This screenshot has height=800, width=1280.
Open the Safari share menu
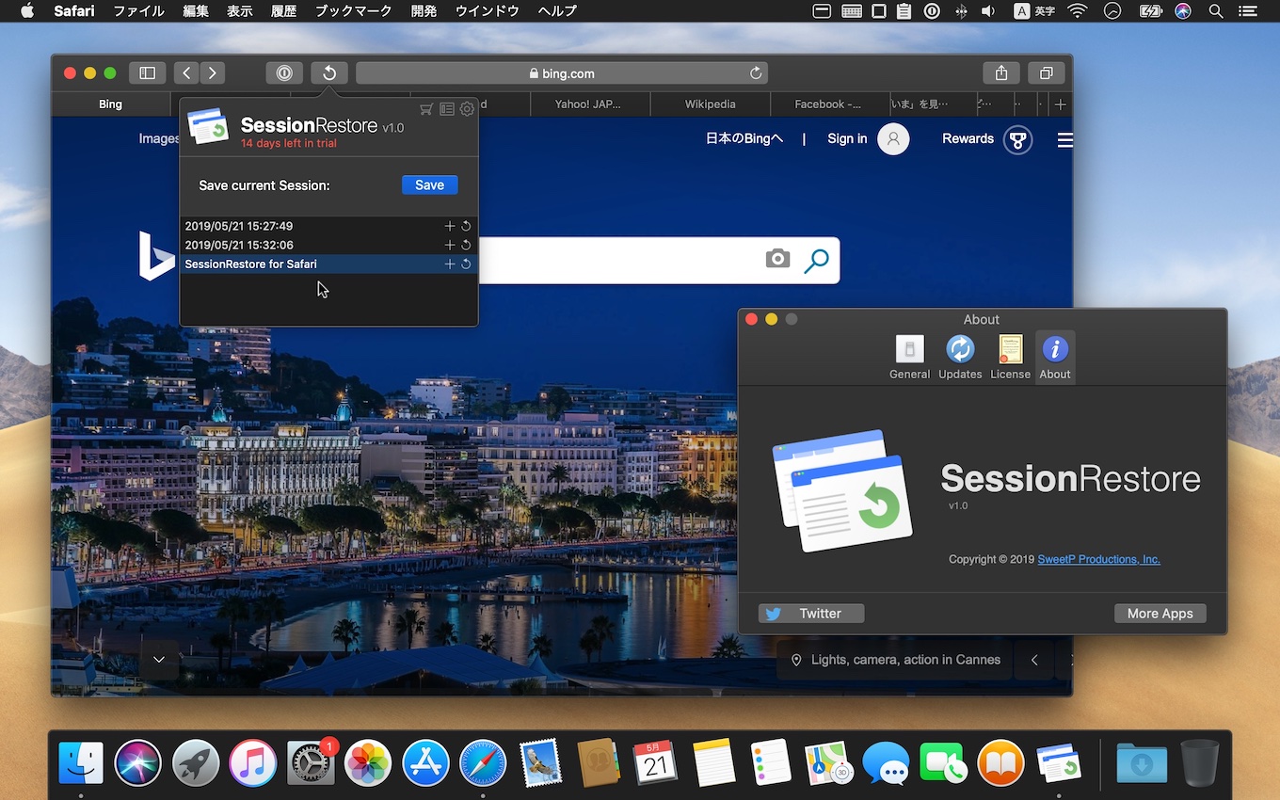click(x=1001, y=72)
